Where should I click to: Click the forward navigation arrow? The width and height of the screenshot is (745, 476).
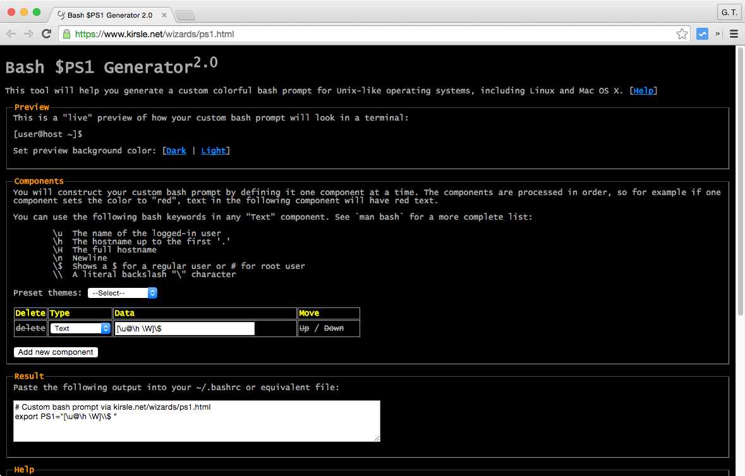click(28, 33)
